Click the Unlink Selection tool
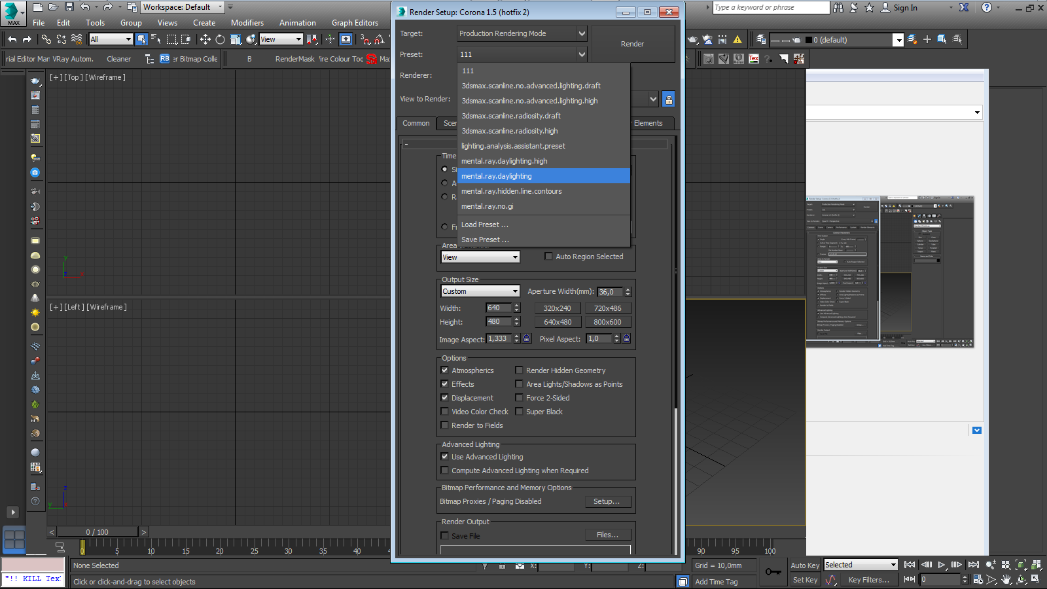1047x589 pixels. (62, 39)
